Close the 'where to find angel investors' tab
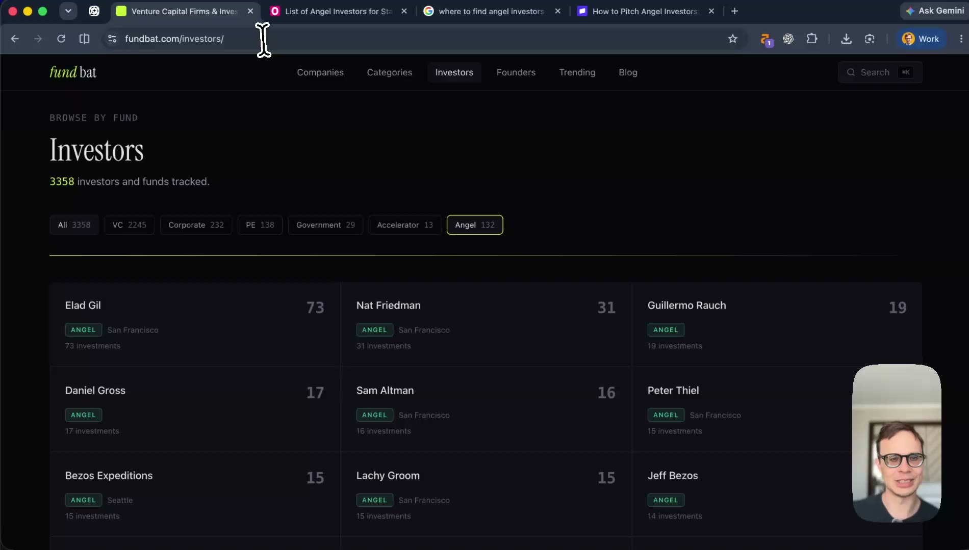The height and width of the screenshot is (550, 969). click(557, 11)
